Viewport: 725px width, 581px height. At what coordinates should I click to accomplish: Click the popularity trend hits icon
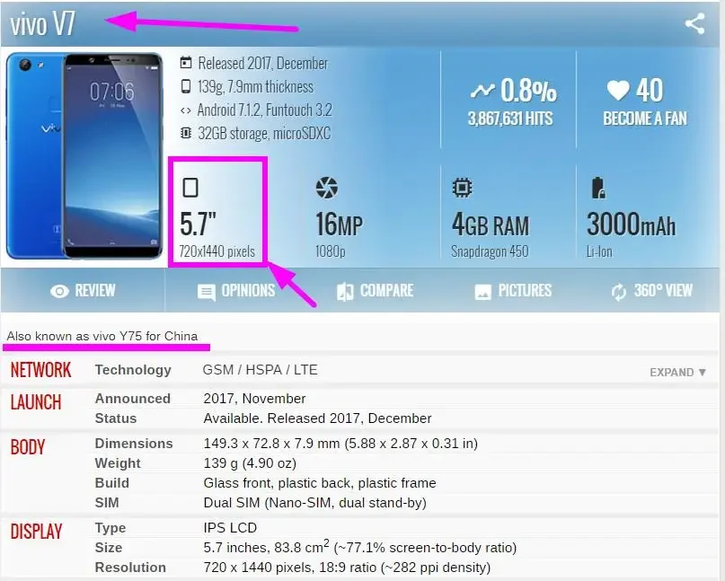(482, 91)
